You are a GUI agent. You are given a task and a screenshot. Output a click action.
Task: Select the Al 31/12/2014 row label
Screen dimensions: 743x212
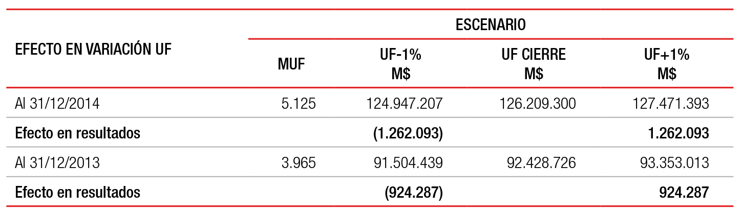point(57,104)
